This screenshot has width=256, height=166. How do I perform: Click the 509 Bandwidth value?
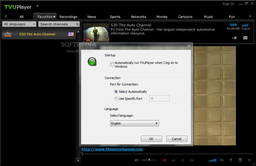pos(233,25)
